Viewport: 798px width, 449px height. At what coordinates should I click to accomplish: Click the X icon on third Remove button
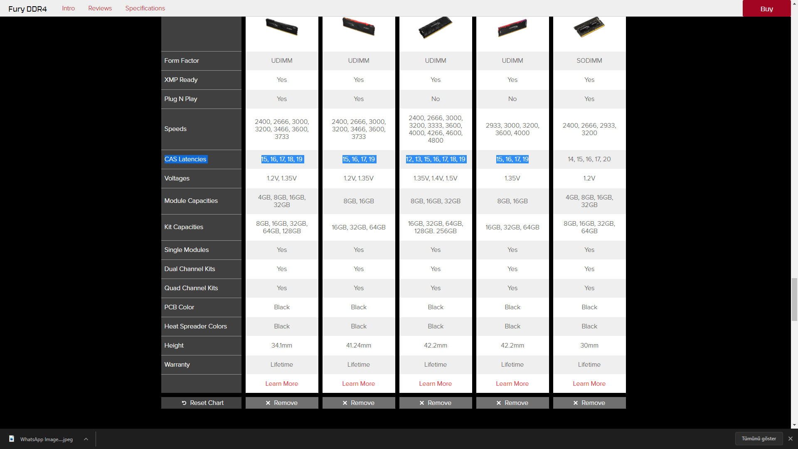(422, 403)
